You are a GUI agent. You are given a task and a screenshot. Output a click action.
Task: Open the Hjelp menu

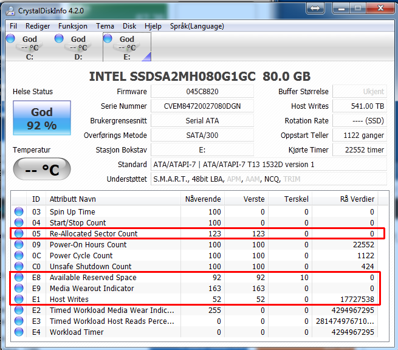[x=153, y=26]
